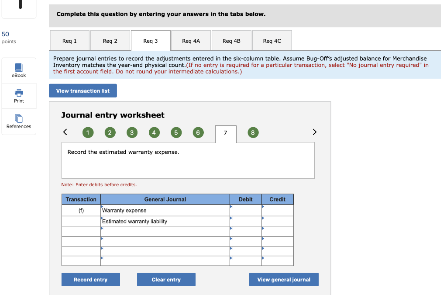Select journal entry step 6
The width and height of the screenshot is (447, 295).
198,132
